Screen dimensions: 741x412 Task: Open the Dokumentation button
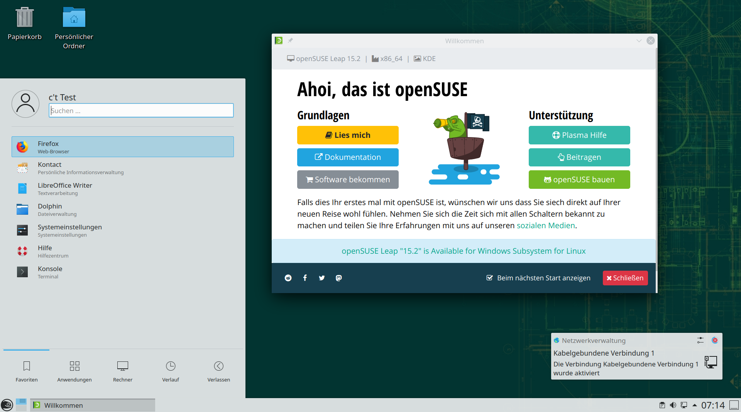point(348,157)
